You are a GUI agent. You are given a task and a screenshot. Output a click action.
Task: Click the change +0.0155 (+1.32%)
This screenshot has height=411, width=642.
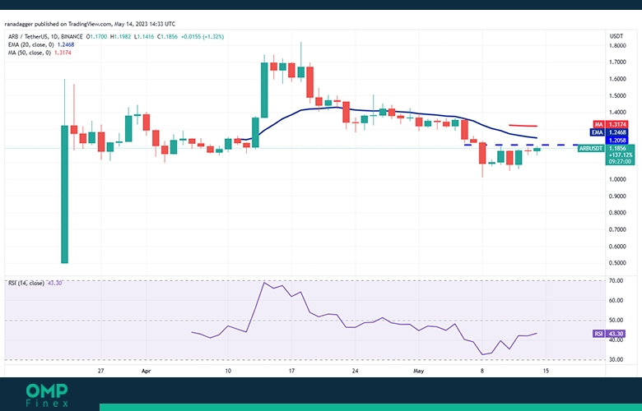[x=202, y=37]
